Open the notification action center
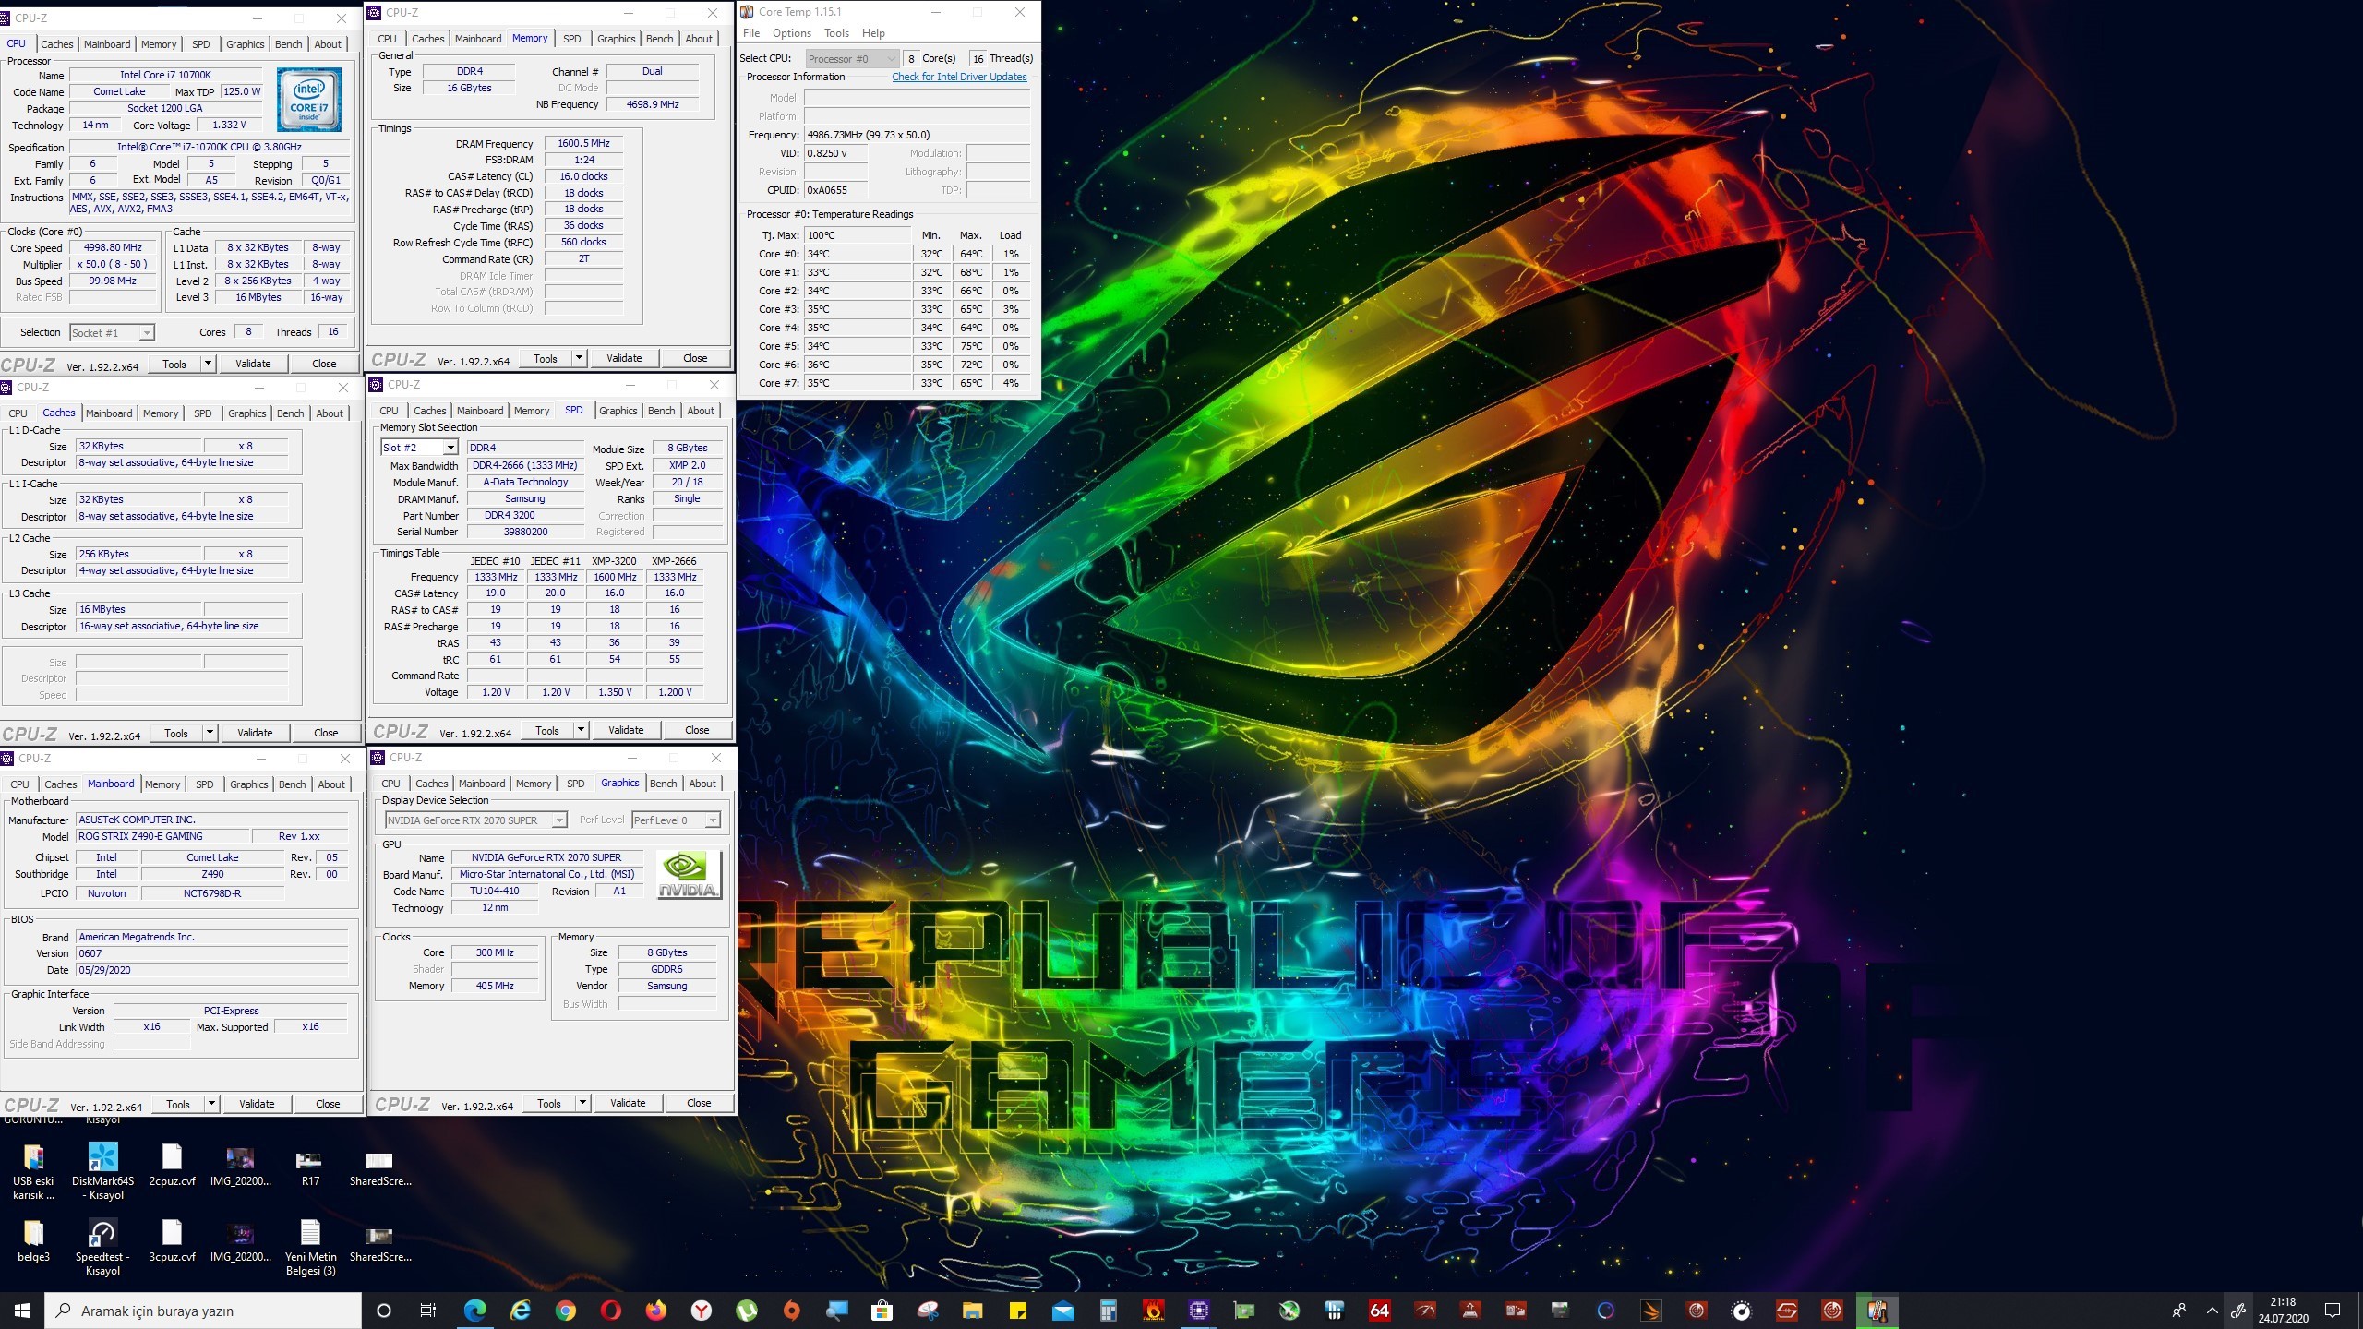Image resolution: width=2363 pixels, height=1329 pixels. click(x=2333, y=1311)
